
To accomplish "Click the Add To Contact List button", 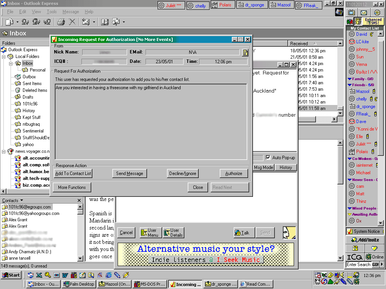I will [73, 173].
